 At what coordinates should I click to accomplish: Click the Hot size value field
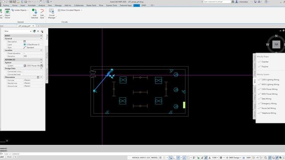click(x=33, y=80)
